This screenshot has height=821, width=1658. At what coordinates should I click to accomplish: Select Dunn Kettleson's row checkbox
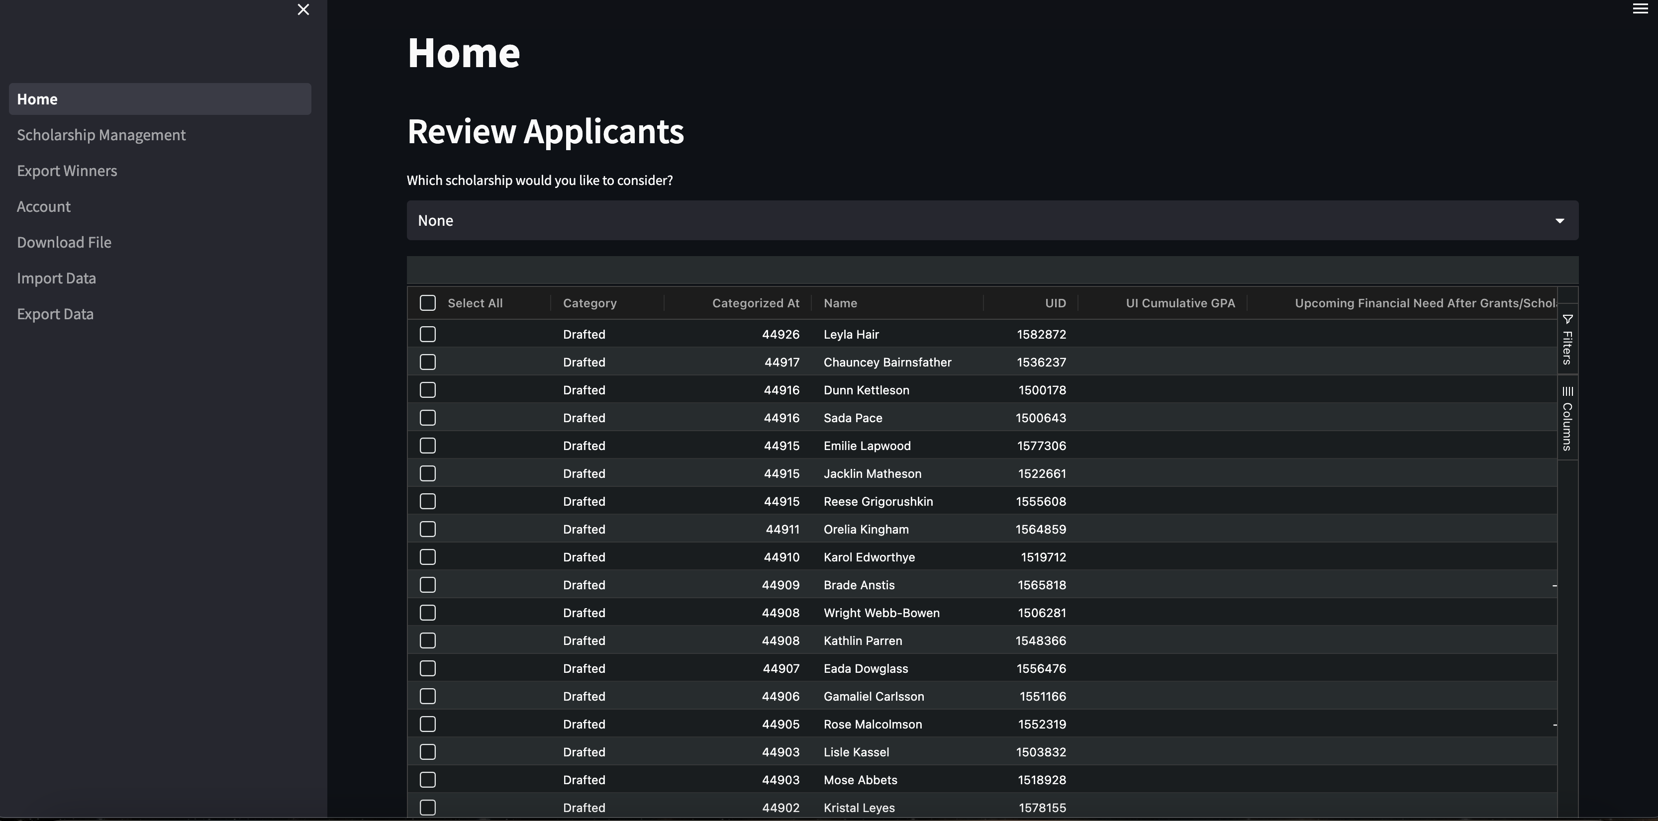(x=427, y=390)
